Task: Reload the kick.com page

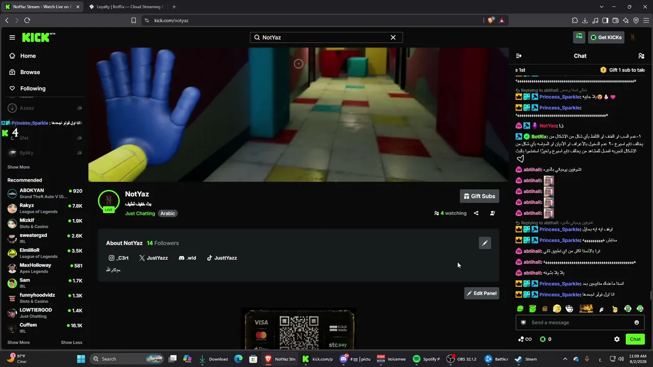Action: (27, 20)
